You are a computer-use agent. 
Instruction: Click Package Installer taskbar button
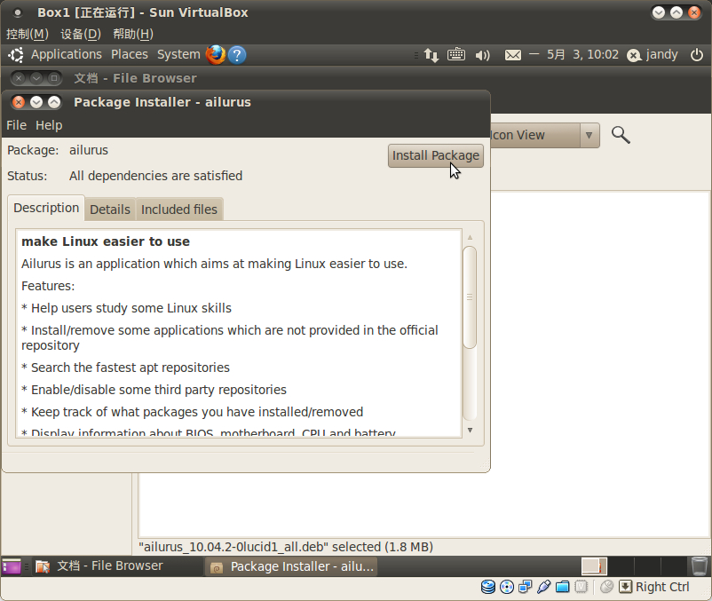pyautogui.click(x=293, y=566)
